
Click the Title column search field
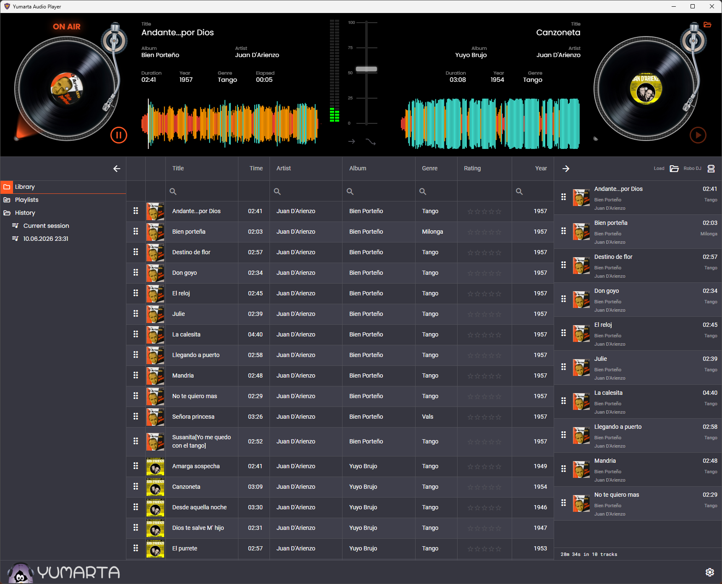(202, 191)
